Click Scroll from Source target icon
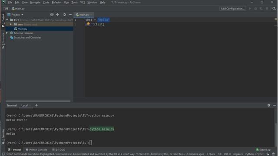The image size is (278, 156). pyautogui.click(x=52, y=15)
